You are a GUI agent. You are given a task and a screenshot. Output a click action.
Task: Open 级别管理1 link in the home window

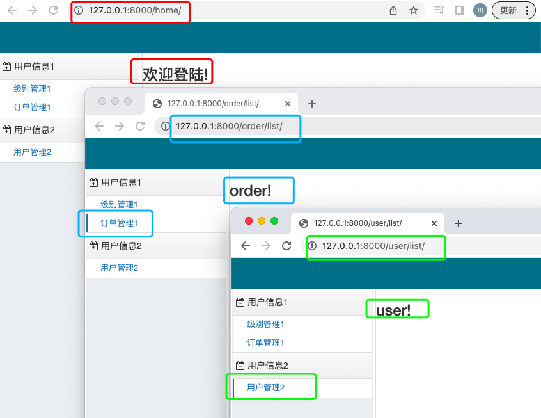[x=32, y=88]
